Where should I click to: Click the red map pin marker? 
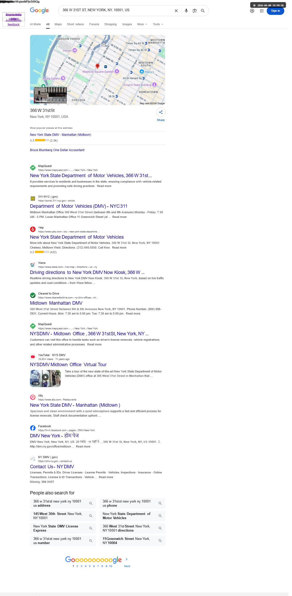point(97,66)
